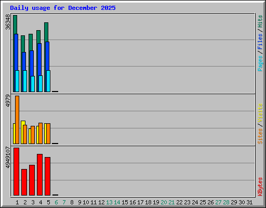Click the blue Files bar for day 2
The width and height of the screenshot is (266, 208).
pos(24,61)
